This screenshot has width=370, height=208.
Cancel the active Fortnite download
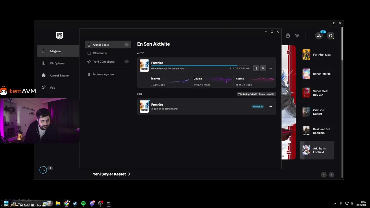[263, 68]
